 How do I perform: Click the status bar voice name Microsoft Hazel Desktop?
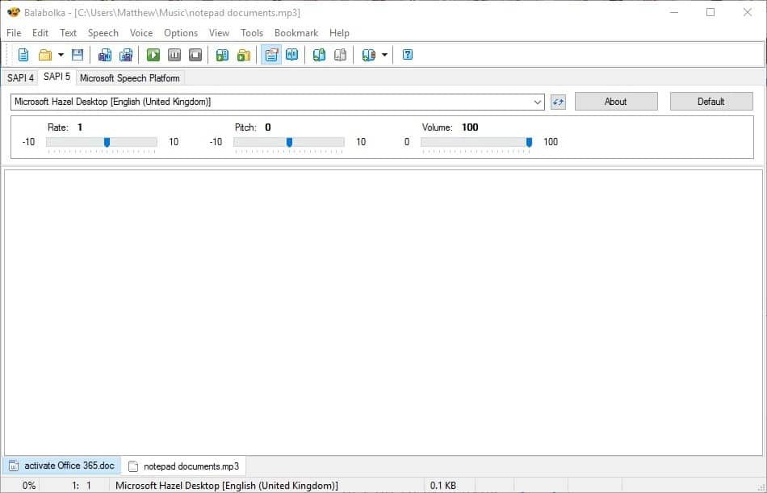[227, 486]
